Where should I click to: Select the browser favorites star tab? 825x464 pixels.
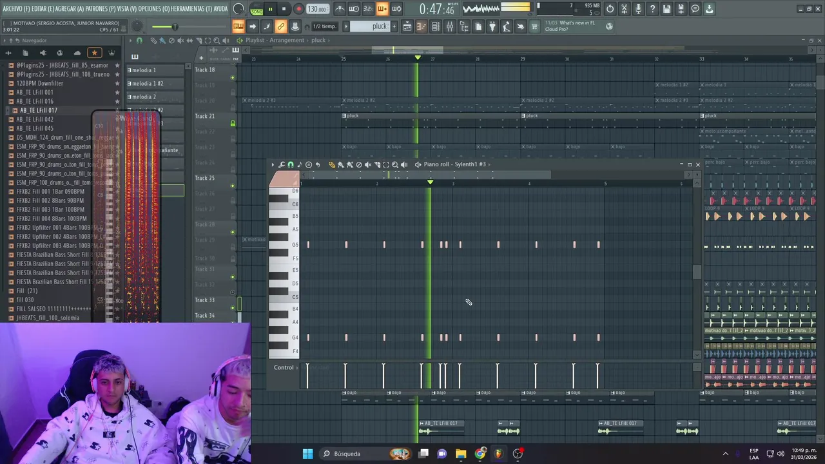94,53
